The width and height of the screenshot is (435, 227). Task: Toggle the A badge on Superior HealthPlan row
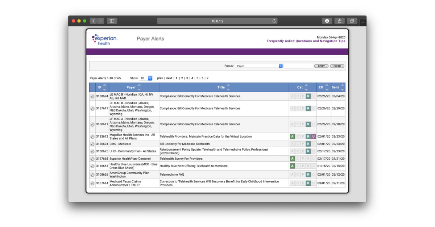(x=292, y=158)
